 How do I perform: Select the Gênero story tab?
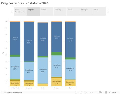pos(47,11)
